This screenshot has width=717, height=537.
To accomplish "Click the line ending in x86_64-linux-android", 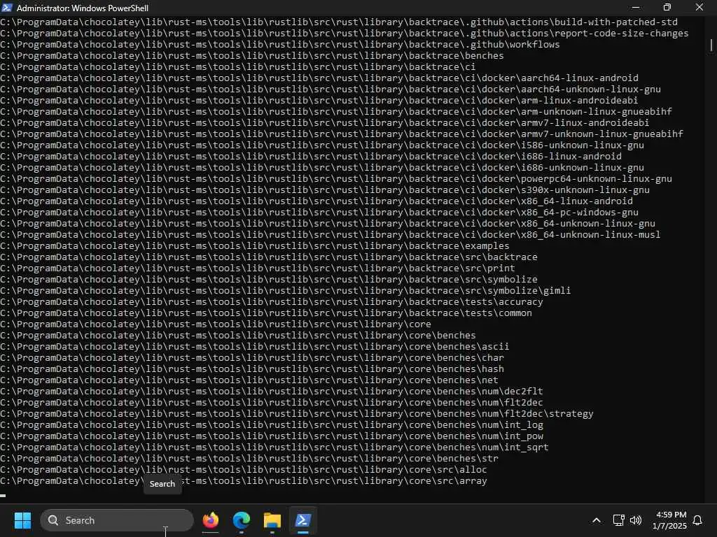I will click(x=316, y=201).
